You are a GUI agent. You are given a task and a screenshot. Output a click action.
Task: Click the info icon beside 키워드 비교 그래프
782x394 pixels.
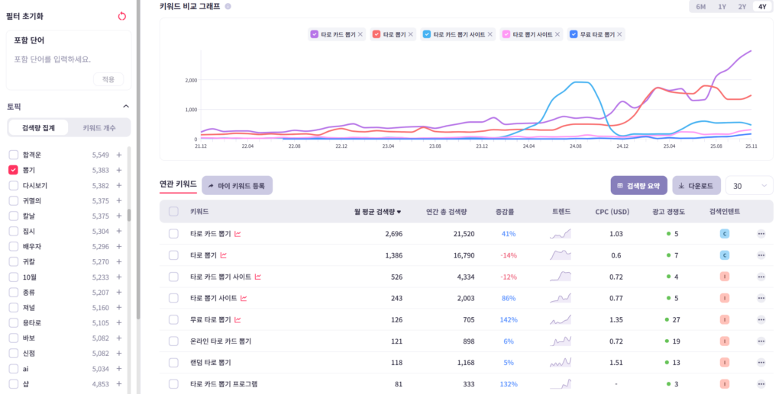[228, 7]
